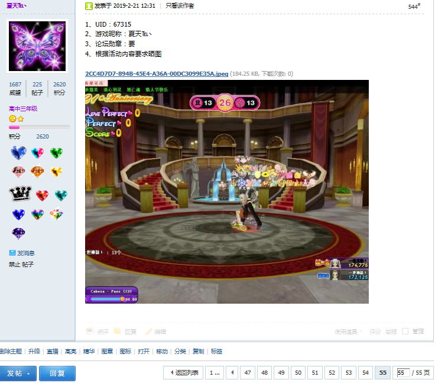Return to list via 返回列表
The width and height of the screenshot is (435, 383).
click(x=183, y=373)
